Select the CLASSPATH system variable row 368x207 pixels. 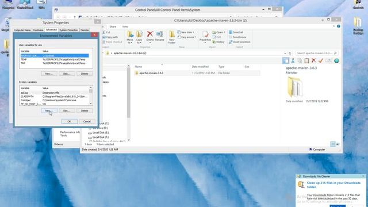(x=55, y=97)
